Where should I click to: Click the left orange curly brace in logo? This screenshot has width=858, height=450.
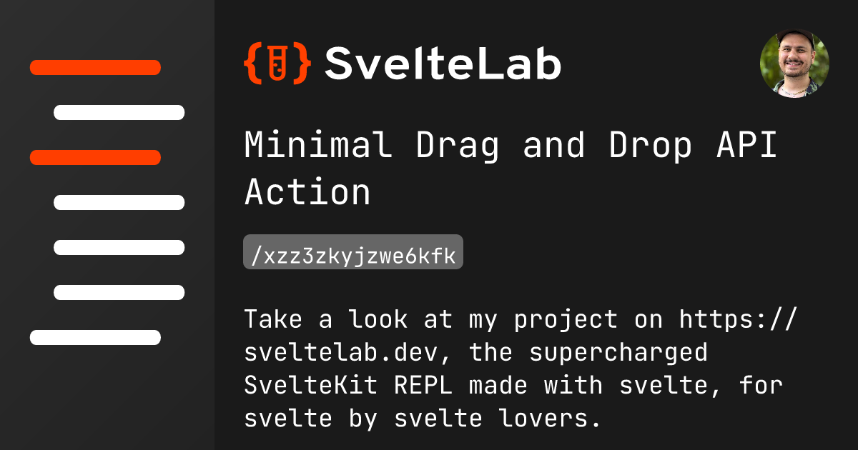252,63
